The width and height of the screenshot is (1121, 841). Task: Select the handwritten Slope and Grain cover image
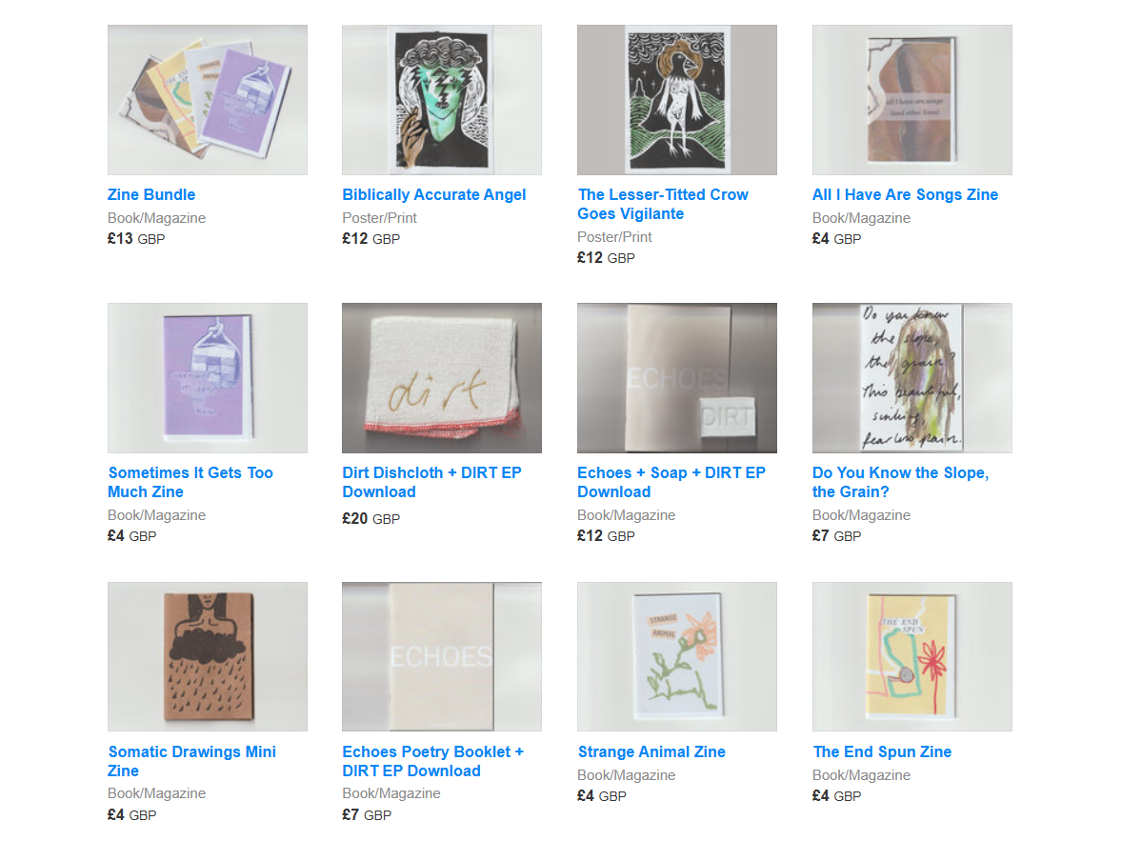click(x=912, y=377)
